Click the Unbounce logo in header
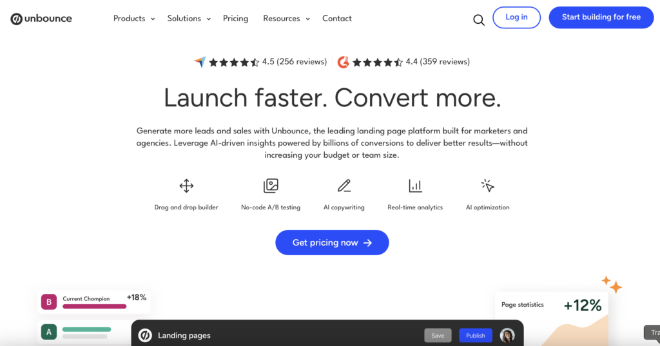 41,19
